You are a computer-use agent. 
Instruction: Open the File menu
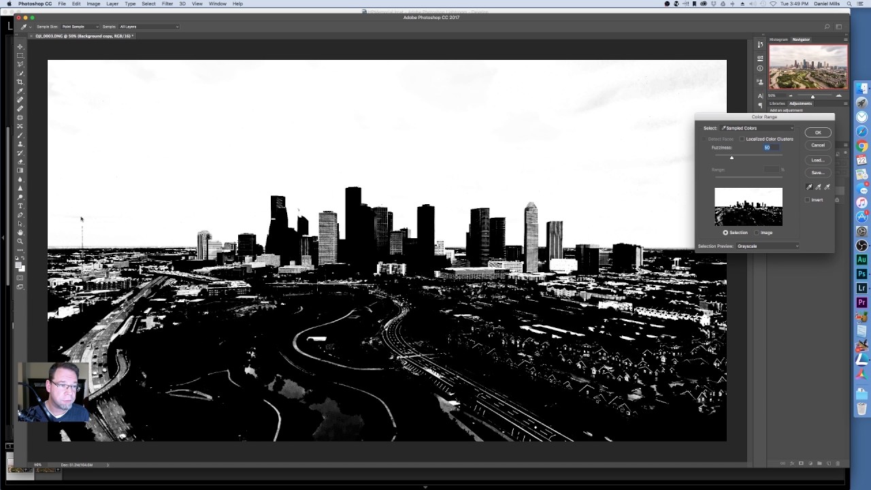[x=62, y=4]
